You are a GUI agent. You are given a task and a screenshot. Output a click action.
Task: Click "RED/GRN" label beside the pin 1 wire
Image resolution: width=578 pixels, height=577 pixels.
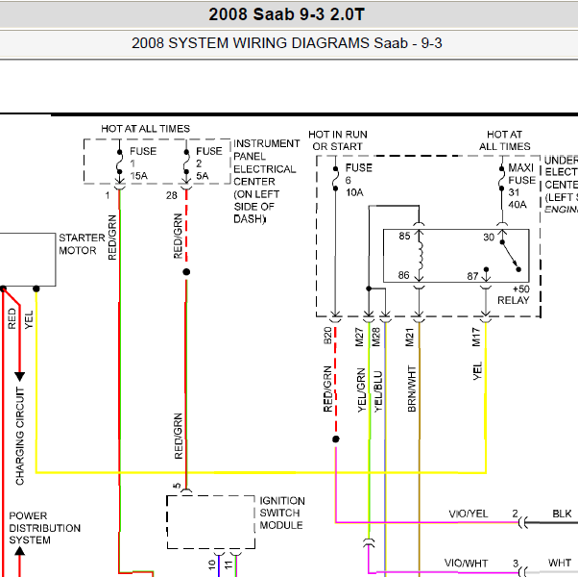coord(112,238)
